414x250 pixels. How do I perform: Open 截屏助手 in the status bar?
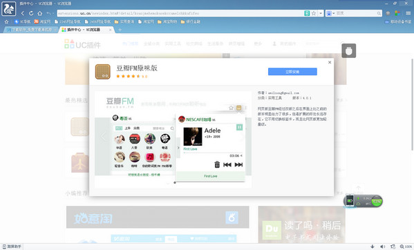click(x=12, y=247)
